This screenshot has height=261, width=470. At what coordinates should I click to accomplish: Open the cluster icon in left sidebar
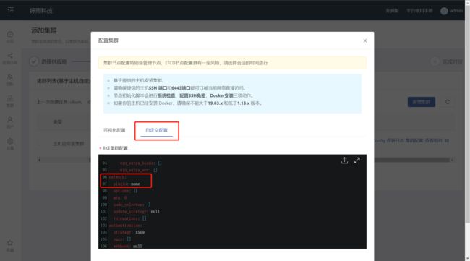click(x=10, y=98)
